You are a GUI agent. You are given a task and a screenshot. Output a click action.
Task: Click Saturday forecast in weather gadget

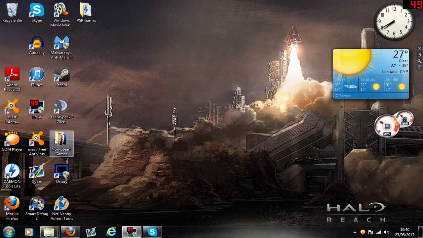pos(371,85)
